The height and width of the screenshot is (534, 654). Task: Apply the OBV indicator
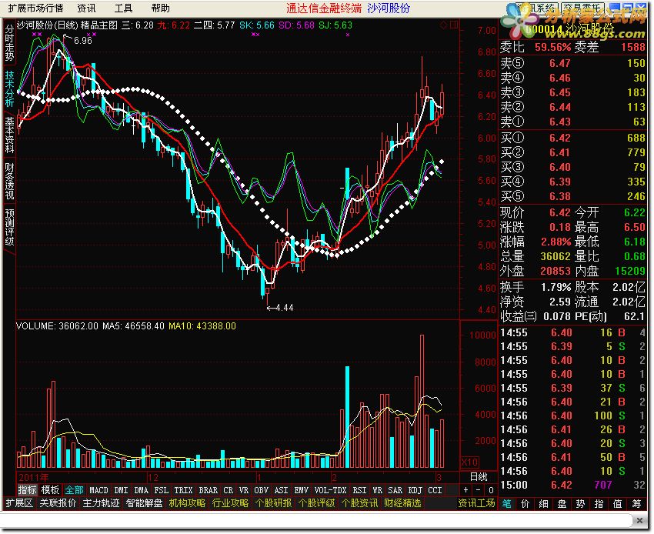click(261, 490)
